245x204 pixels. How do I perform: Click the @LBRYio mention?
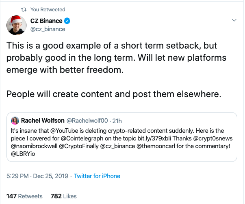click(23, 154)
